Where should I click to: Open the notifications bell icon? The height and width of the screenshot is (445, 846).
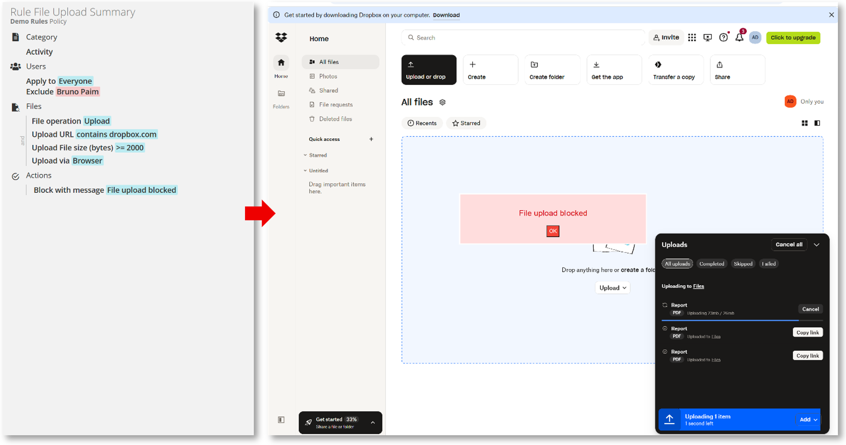(739, 38)
